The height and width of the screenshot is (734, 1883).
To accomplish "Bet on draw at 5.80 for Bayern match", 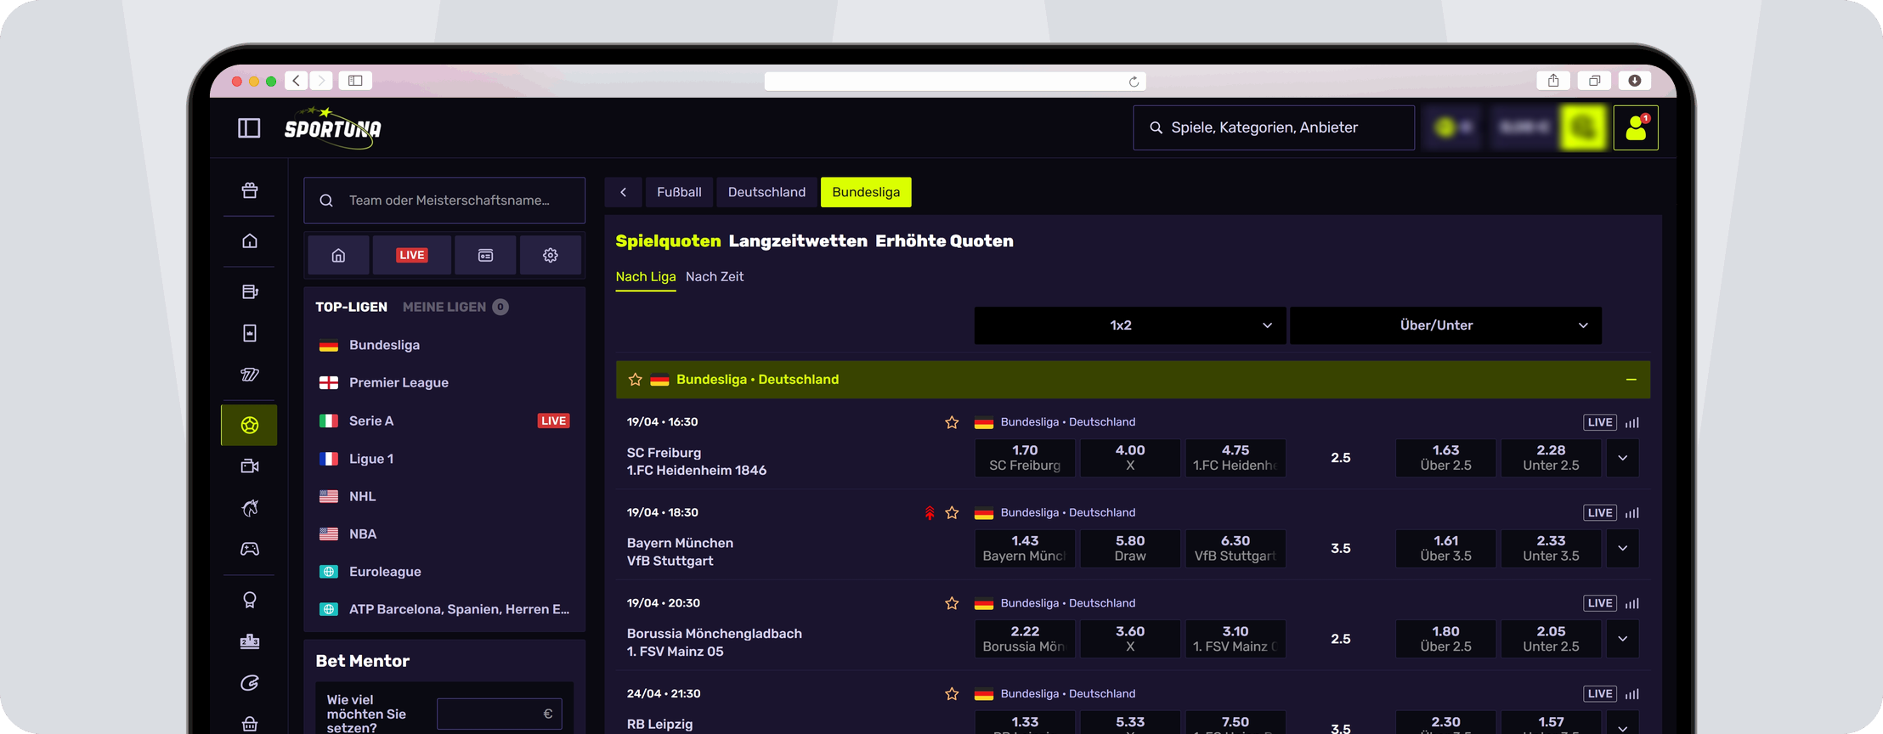I will click(x=1130, y=548).
